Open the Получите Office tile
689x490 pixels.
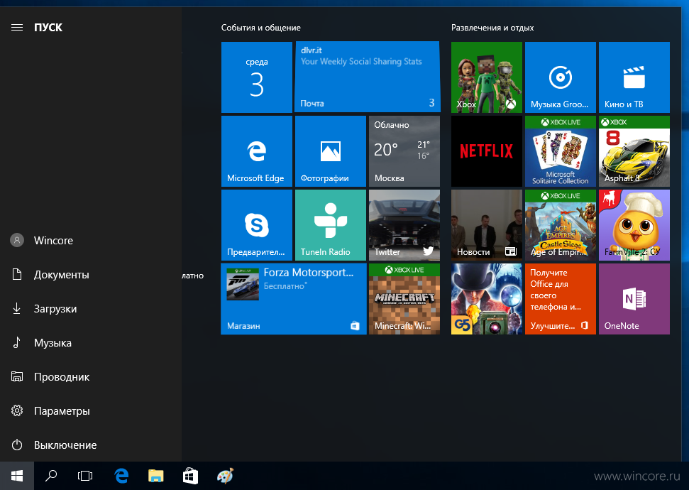click(x=561, y=299)
